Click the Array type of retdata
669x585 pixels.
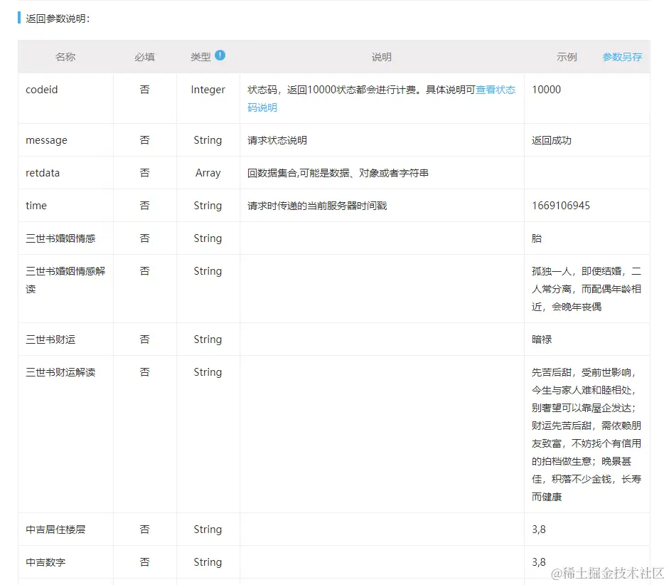click(208, 173)
